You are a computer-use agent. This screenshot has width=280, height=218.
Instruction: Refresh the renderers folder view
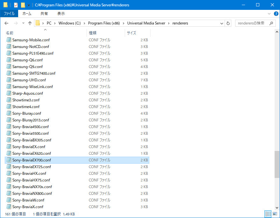228,24
